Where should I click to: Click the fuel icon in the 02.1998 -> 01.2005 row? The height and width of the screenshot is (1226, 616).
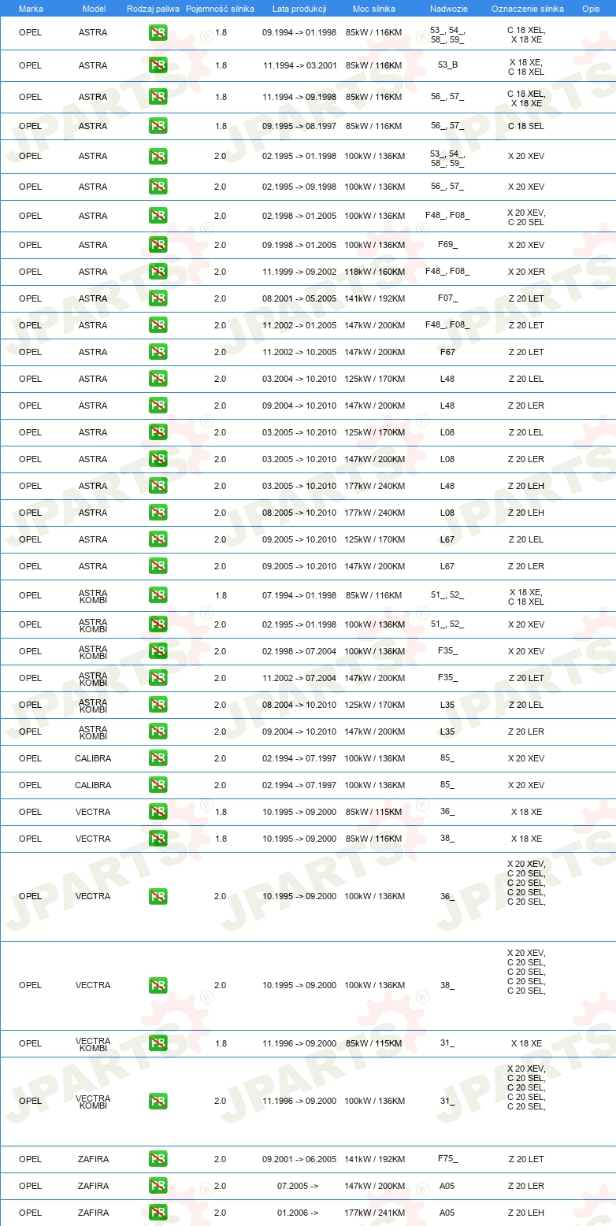point(158,216)
